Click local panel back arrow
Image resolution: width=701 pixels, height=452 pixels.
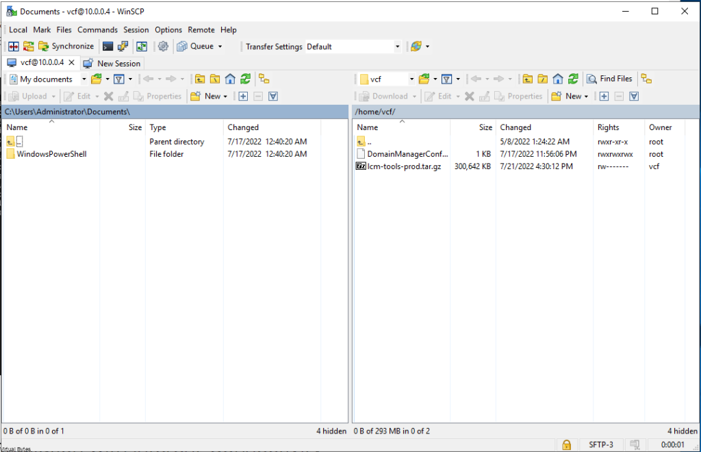click(x=149, y=79)
